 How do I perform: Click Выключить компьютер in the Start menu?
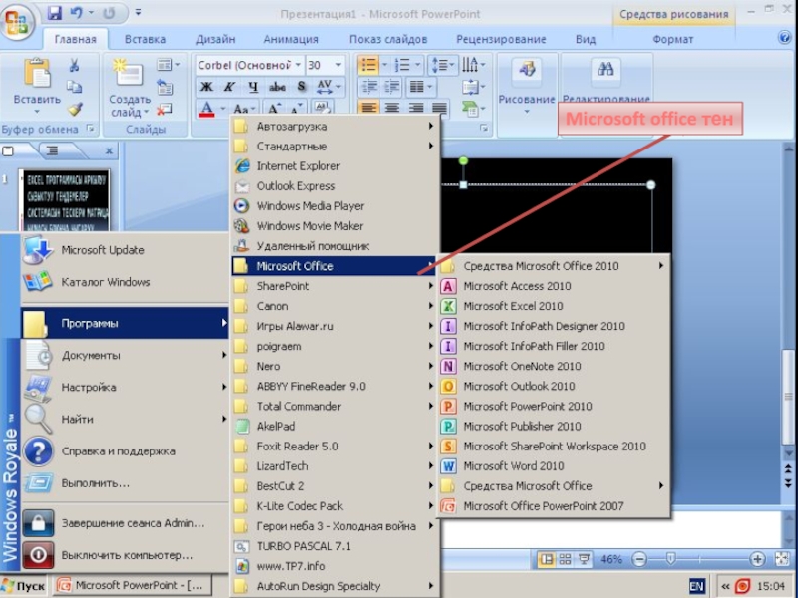(126, 555)
